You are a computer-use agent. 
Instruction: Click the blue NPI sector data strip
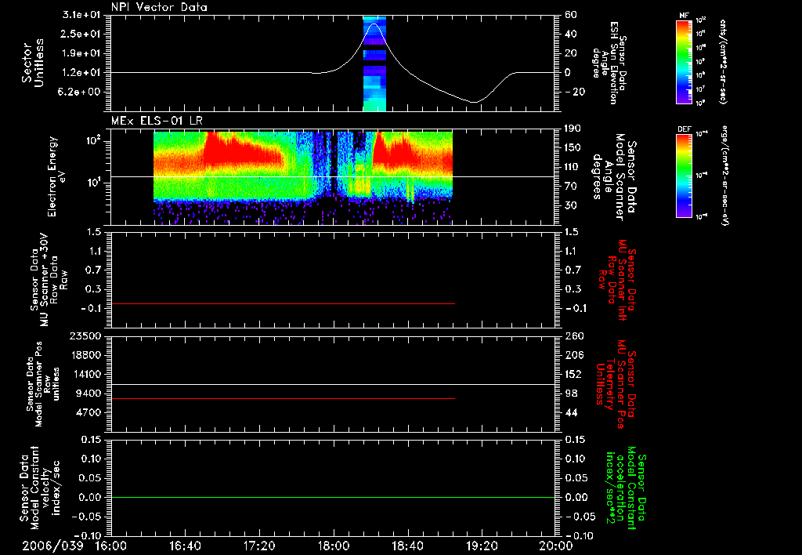tap(374, 63)
